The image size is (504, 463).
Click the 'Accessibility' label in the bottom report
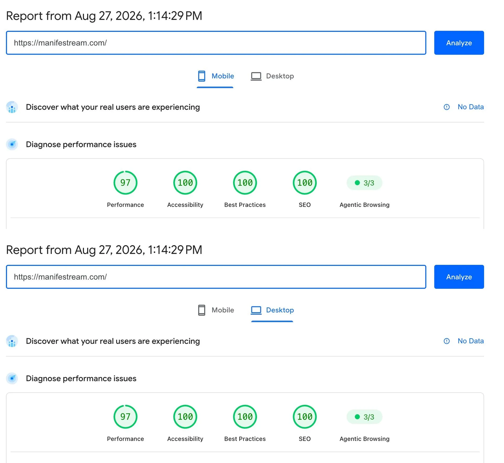coord(185,439)
